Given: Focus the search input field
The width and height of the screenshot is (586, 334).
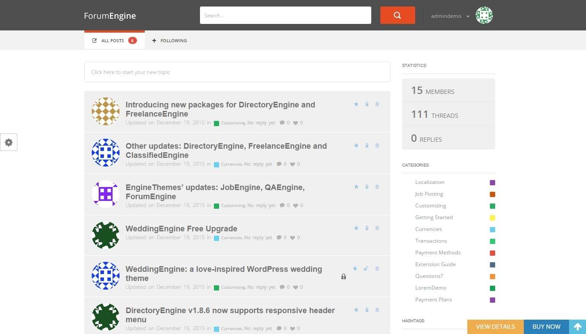Looking at the screenshot, I should click(x=286, y=15).
